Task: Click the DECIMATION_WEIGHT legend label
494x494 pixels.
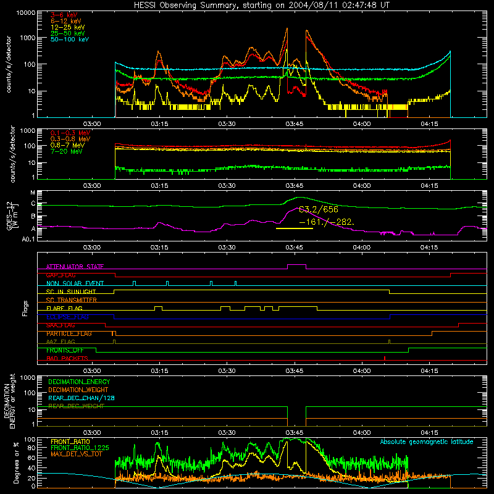Action: (x=78, y=390)
